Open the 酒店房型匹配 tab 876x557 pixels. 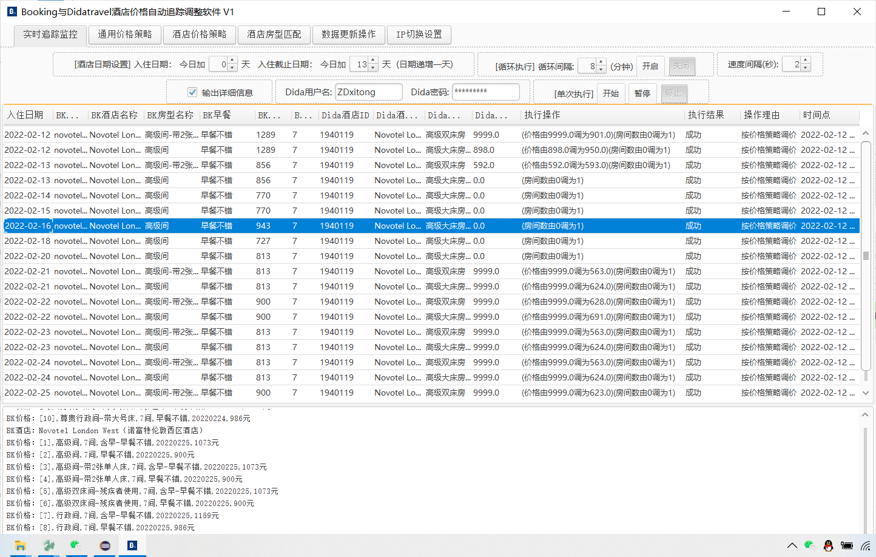click(x=274, y=35)
